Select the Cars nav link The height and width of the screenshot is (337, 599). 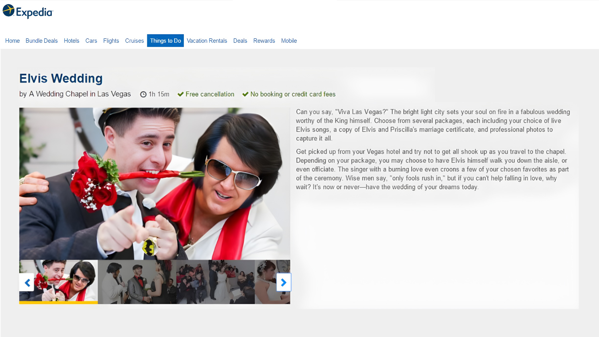coord(91,41)
